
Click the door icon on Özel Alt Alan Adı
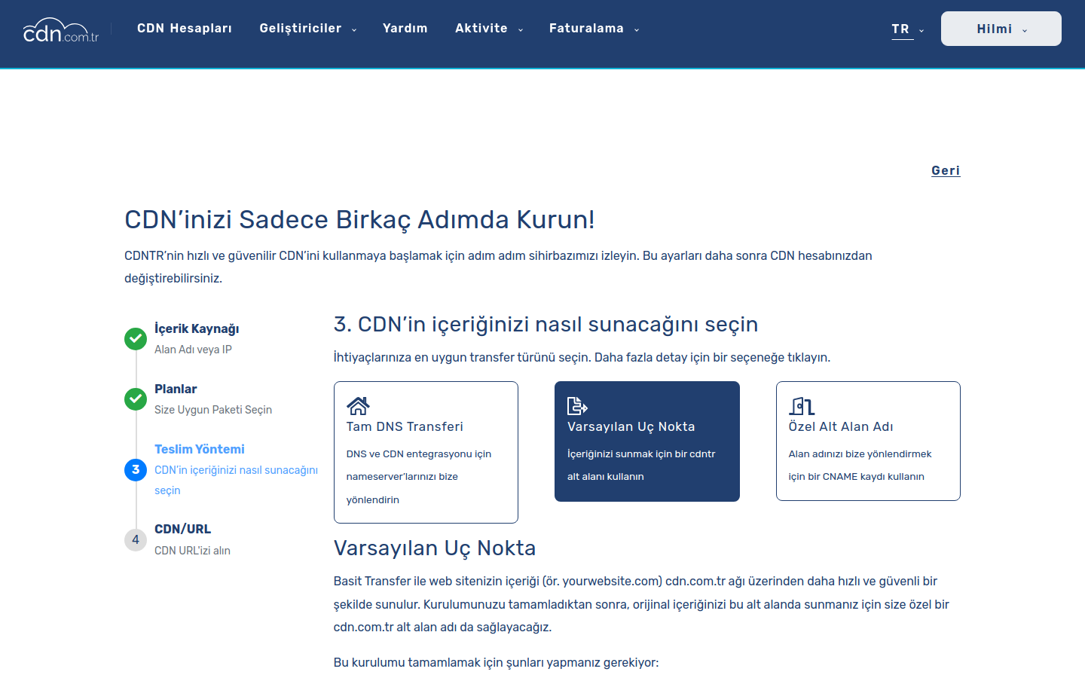(802, 407)
